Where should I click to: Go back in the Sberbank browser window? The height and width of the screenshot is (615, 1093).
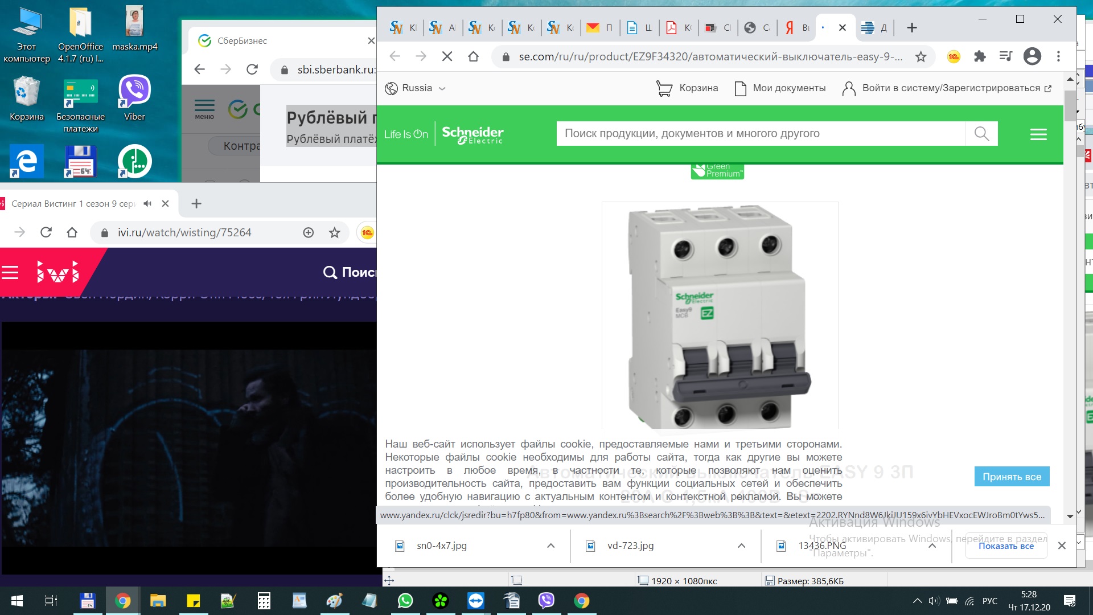click(199, 69)
